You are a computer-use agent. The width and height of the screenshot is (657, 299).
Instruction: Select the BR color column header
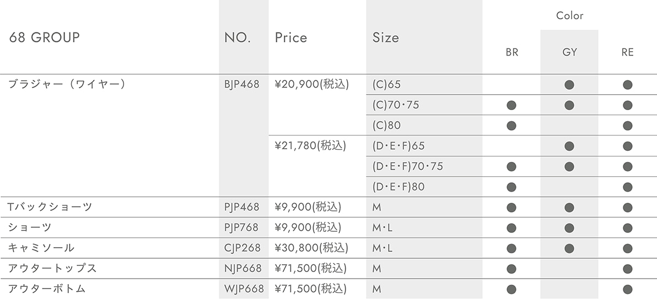coord(511,52)
